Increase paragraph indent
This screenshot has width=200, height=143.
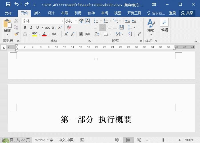pyautogui.click(x=134, y=21)
